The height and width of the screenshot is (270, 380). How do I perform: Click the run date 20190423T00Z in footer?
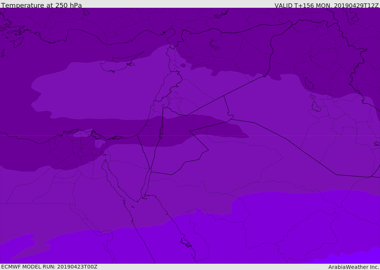pyautogui.click(x=77, y=267)
